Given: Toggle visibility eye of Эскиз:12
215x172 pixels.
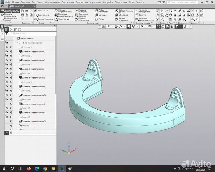Looking at the screenshot, I should (x=7, y=47).
